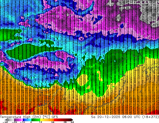Click the right dark maroon arrow end of the legend

coord(72,120)
